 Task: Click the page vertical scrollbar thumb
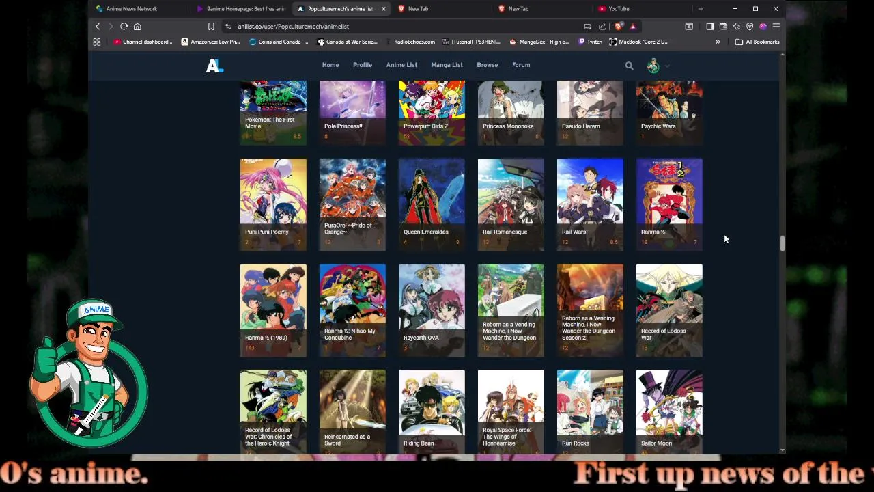click(782, 243)
